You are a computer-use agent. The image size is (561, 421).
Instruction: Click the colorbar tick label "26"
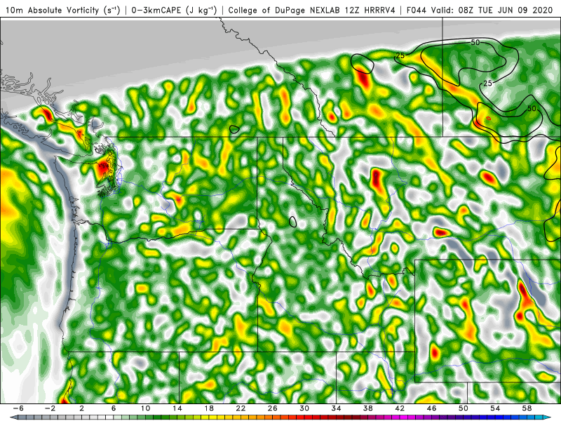pyautogui.click(x=273, y=408)
